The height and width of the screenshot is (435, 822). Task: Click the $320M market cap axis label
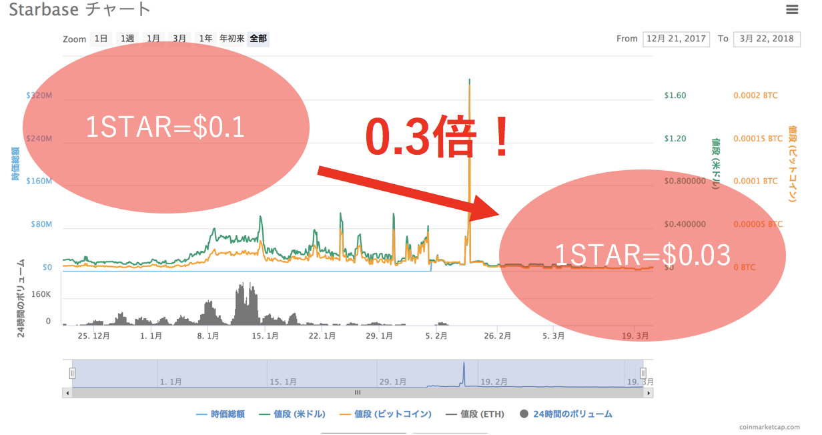point(39,95)
